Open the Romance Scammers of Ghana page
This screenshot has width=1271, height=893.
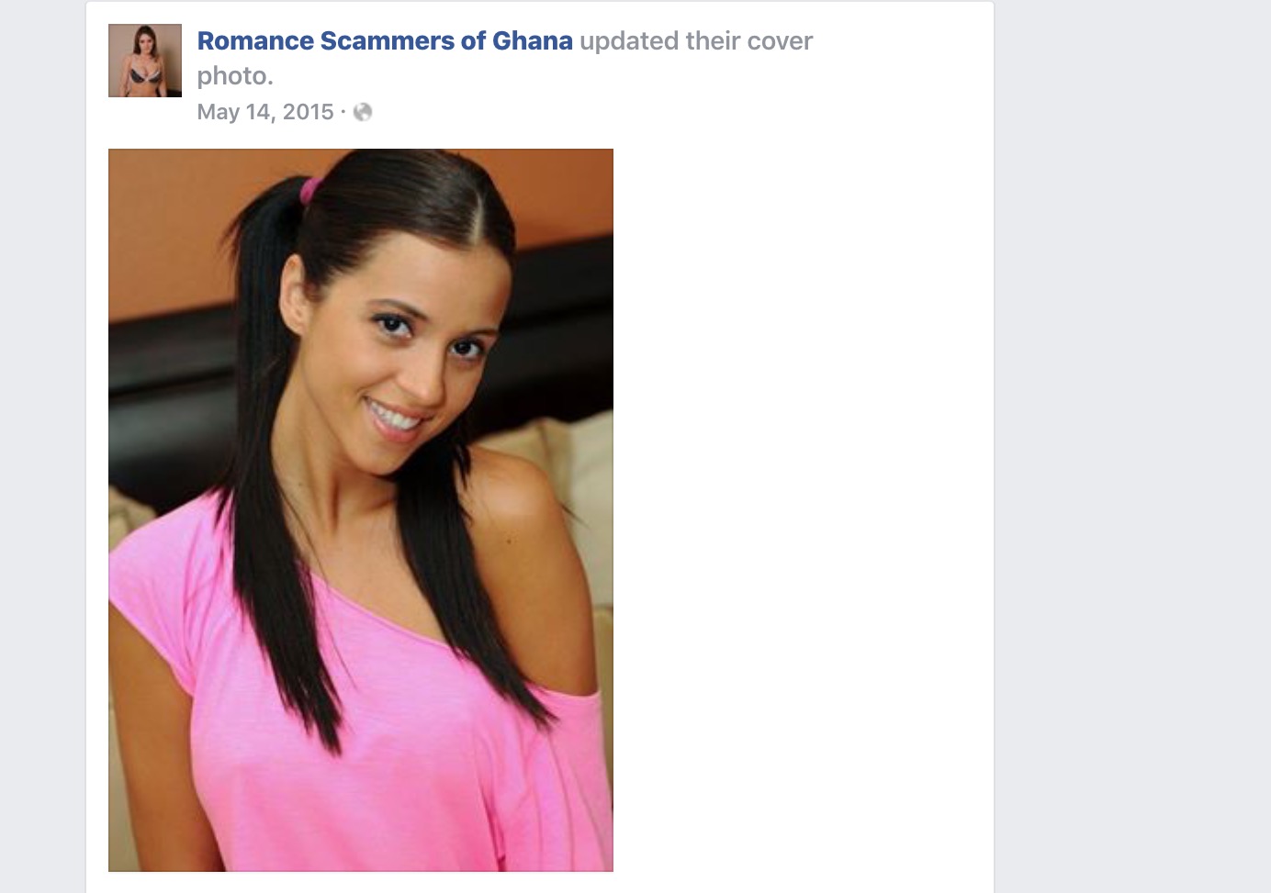pos(385,41)
